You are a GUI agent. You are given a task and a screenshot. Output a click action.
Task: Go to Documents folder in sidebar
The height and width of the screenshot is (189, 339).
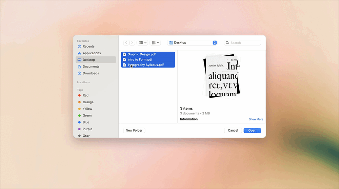91,67
